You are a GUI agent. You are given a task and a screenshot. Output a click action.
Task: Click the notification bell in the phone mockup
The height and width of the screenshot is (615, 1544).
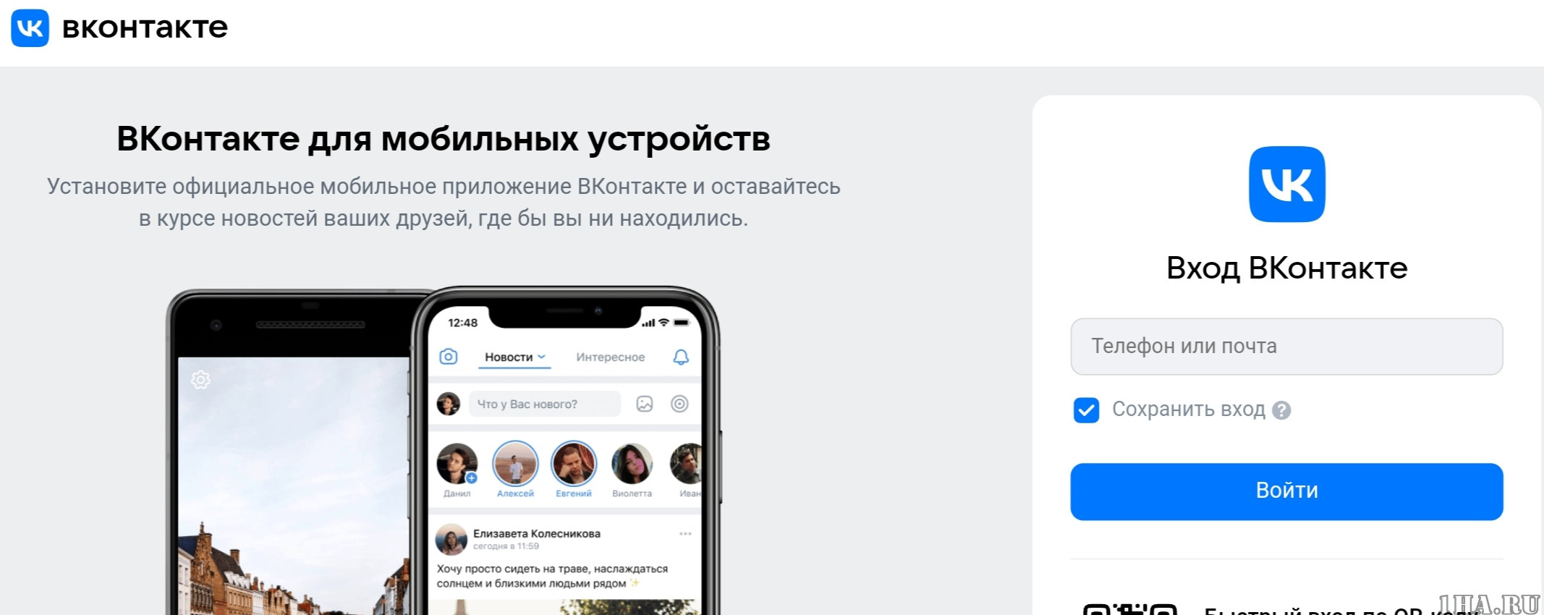pyautogui.click(x=681, y=357)
